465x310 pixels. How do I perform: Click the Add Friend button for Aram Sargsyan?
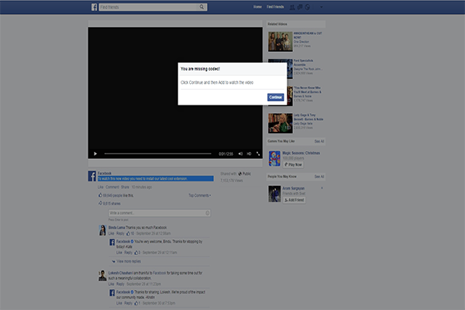[295, 200]
